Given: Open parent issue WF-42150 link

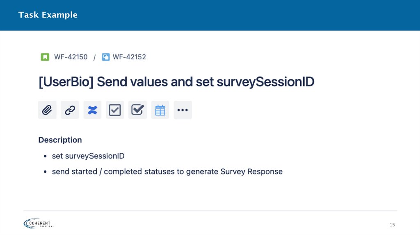Looking at the screenshot, I should click(x=71, y=57).
